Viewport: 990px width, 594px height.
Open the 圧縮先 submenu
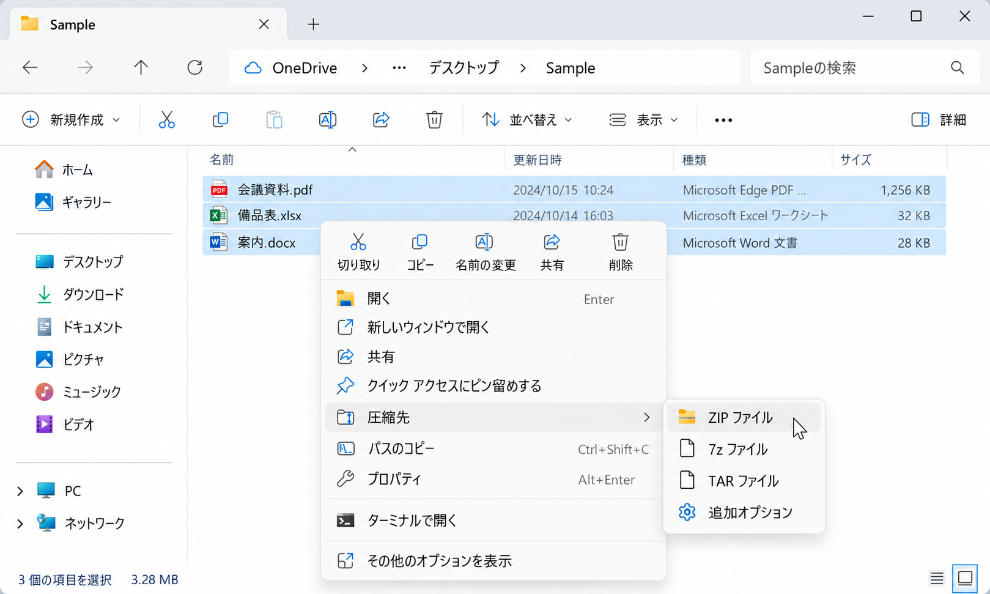point(493,417)
